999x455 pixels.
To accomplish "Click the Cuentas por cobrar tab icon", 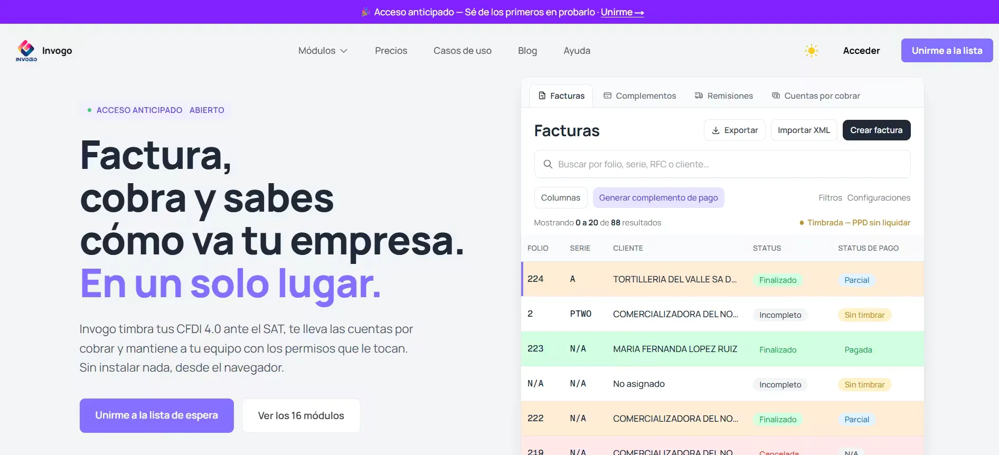I will click(776, 96).
